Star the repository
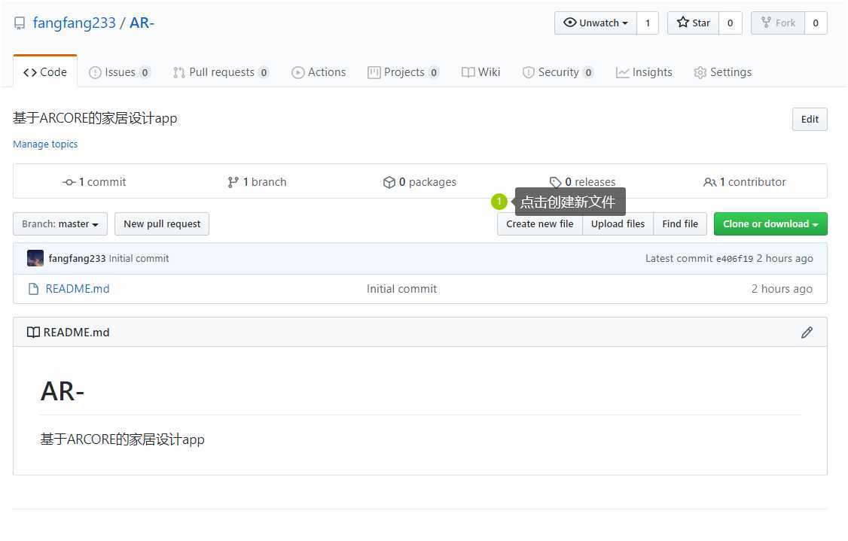Viewport: 848px width, 541px height. click(694, 23)
